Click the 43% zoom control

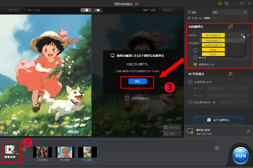(x=172, y=134)
